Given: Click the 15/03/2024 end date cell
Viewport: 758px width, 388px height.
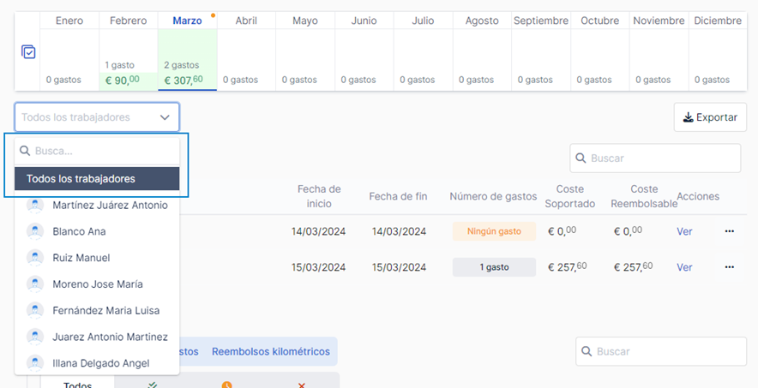Looking at the screenshot, I should (x=399, y=267).
